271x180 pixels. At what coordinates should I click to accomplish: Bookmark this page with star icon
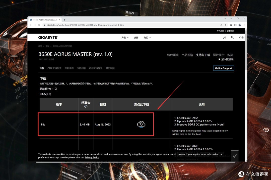226,25
